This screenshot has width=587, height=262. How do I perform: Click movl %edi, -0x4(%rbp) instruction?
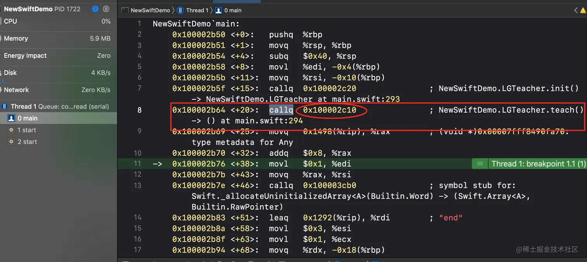(325, 67)
